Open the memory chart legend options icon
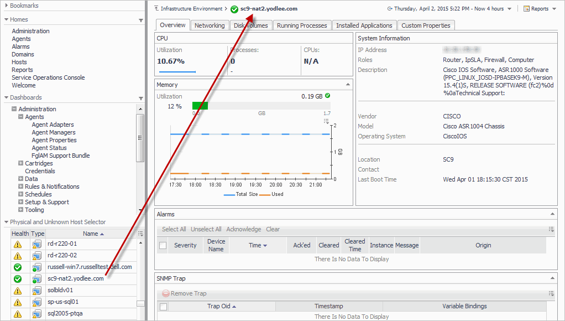 (327, 122)
